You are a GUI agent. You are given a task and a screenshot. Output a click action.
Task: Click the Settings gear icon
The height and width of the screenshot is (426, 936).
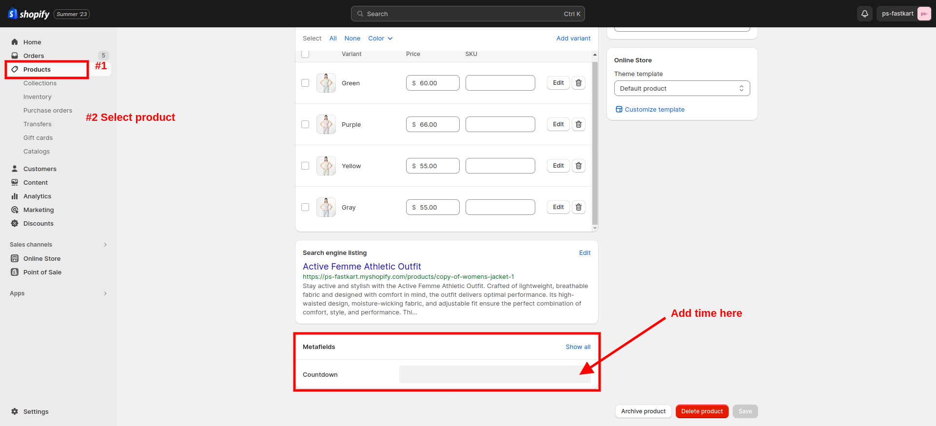point(15,411)
